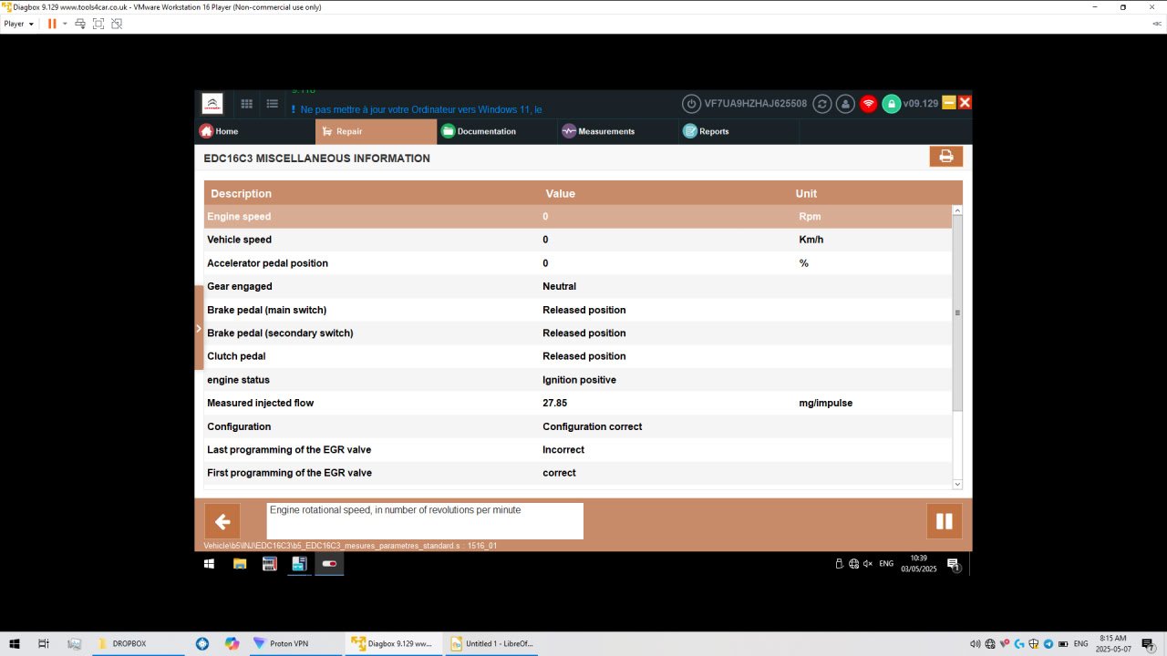Select the Configuration row

pyautogui.click(x=577, y=426)
